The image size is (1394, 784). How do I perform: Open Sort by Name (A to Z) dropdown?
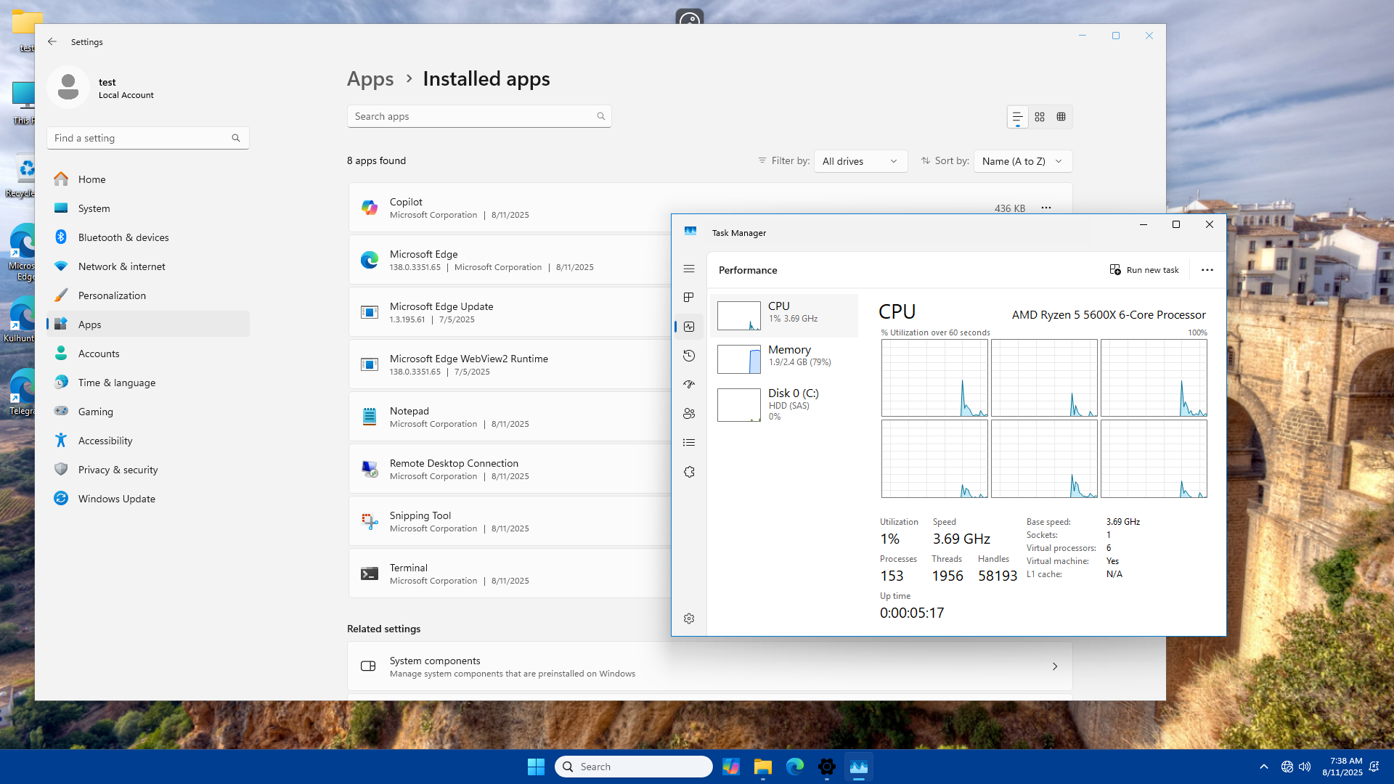[1022, 161]
